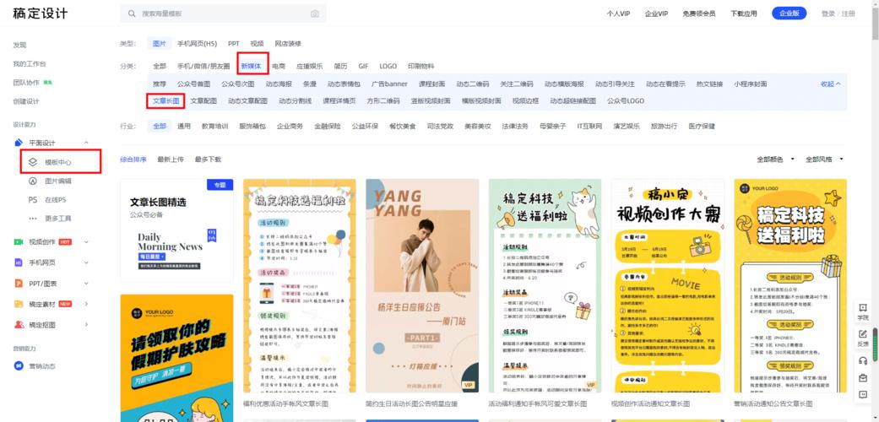
Task: Select the PPT type filter
Action: pyautogui.click(x=234, y=43)
